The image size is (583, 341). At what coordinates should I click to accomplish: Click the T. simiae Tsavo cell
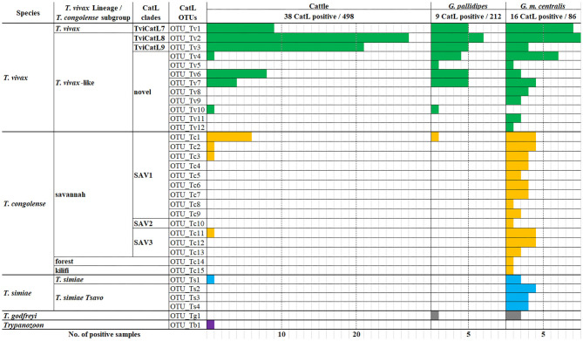tap(79, 297)
